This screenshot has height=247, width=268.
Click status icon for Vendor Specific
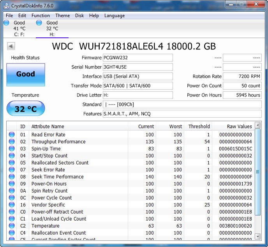tap(12, 205)
